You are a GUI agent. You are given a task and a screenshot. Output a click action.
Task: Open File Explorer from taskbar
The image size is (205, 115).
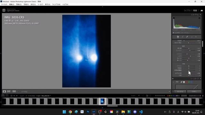click(x=123, y=112)
